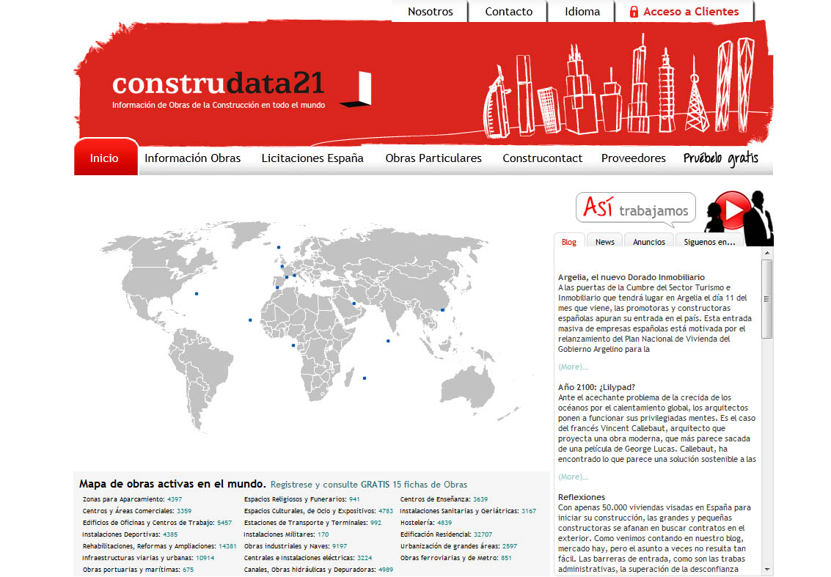Screen dimensions: 831x577
Task: Click Instalaciones Sanitarias y Geriátricas: 3167
Action: pyautogui.click(x=468, y=511)
